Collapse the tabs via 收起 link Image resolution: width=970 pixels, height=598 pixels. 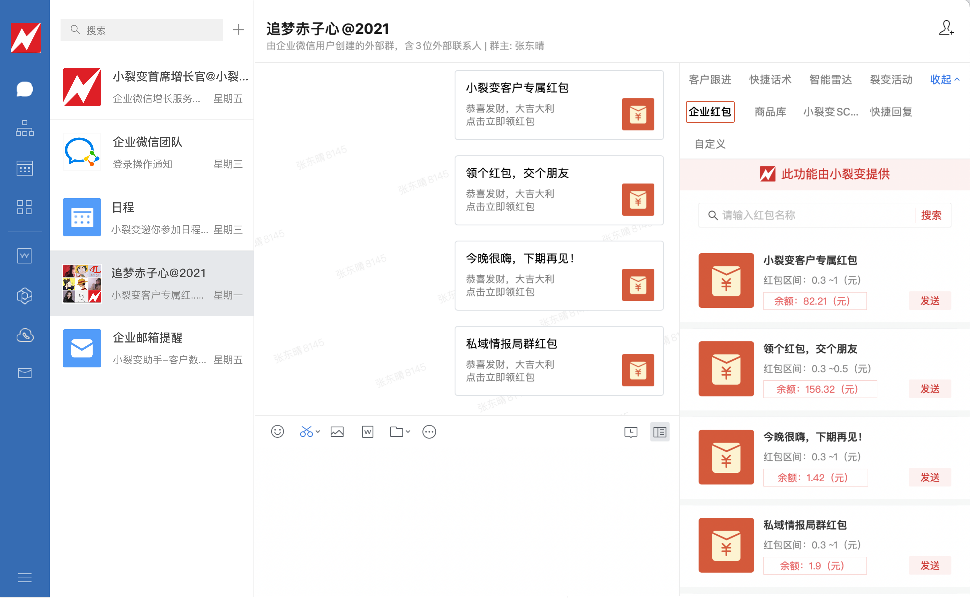945,80
